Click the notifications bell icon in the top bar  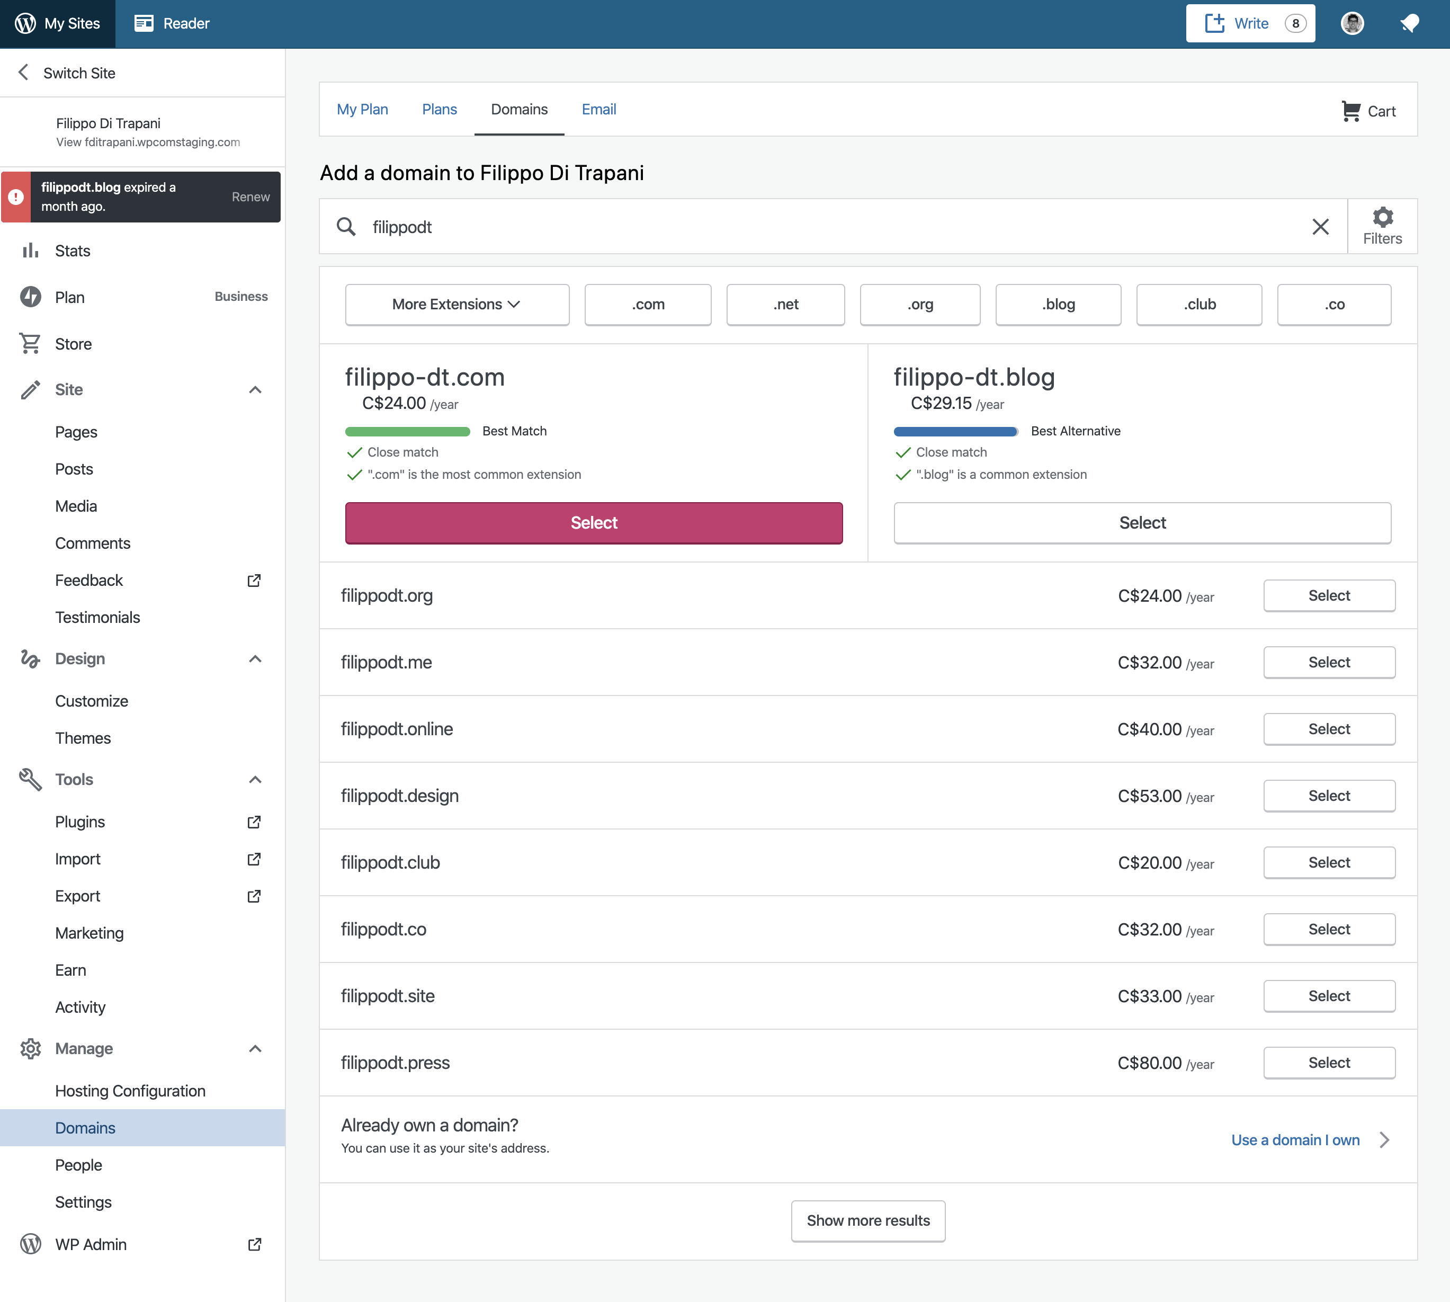click(1409, 24)
